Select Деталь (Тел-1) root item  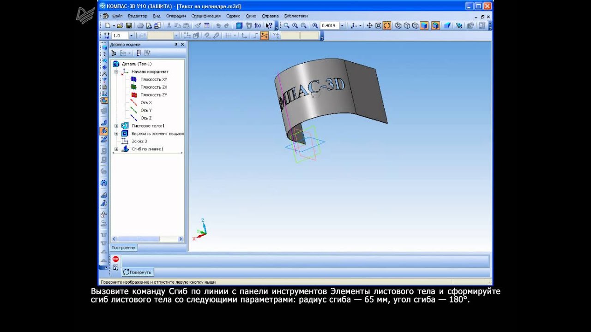tap(136, 64)
